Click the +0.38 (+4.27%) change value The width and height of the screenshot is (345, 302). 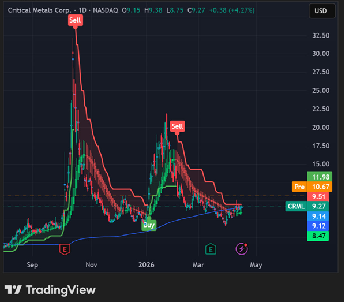(232, 10)
